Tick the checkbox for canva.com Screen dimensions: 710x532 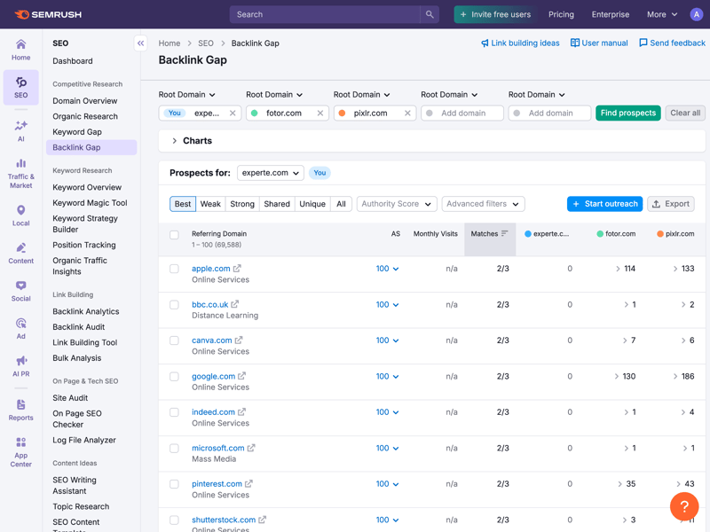pyautogui.click(x=174, y=340)
